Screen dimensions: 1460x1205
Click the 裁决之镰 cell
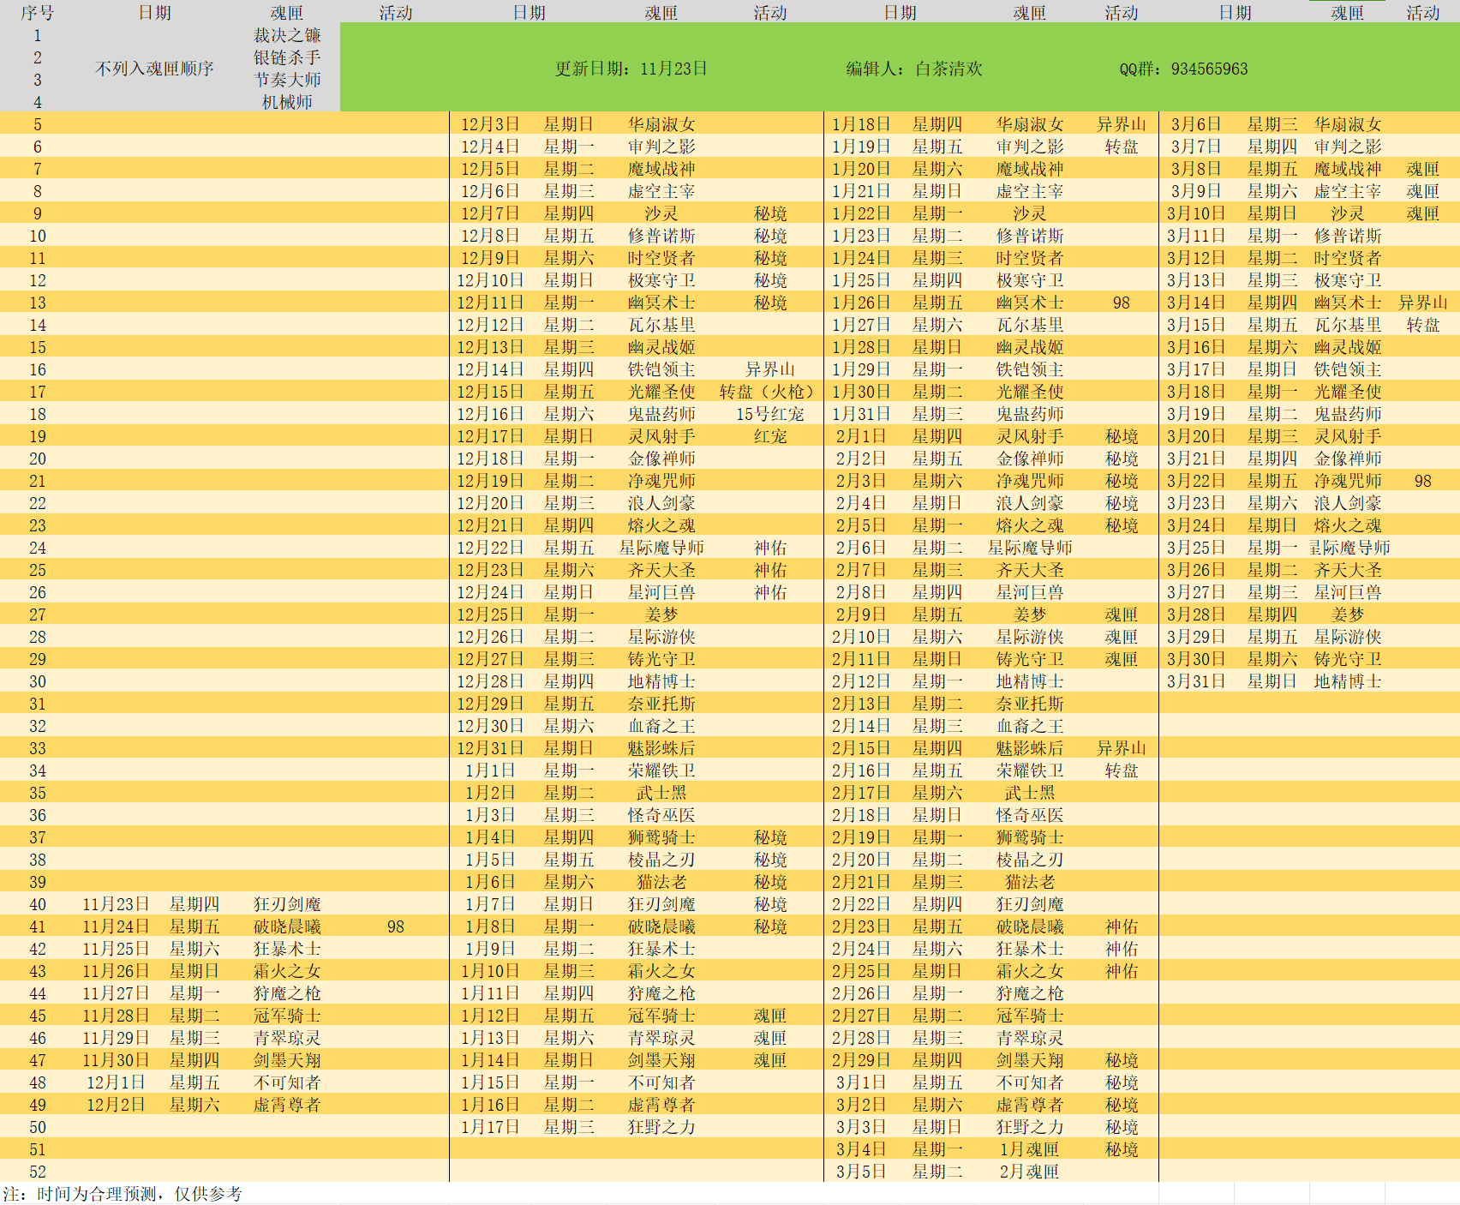point(287,35)
